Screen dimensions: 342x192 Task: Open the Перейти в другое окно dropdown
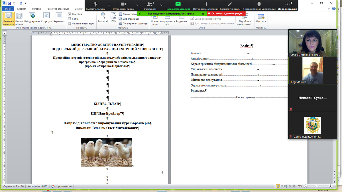click(x=245, y=23)
